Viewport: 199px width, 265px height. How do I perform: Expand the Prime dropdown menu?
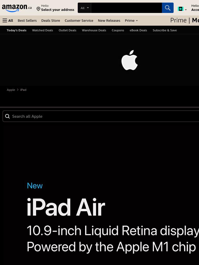(131, 20)
